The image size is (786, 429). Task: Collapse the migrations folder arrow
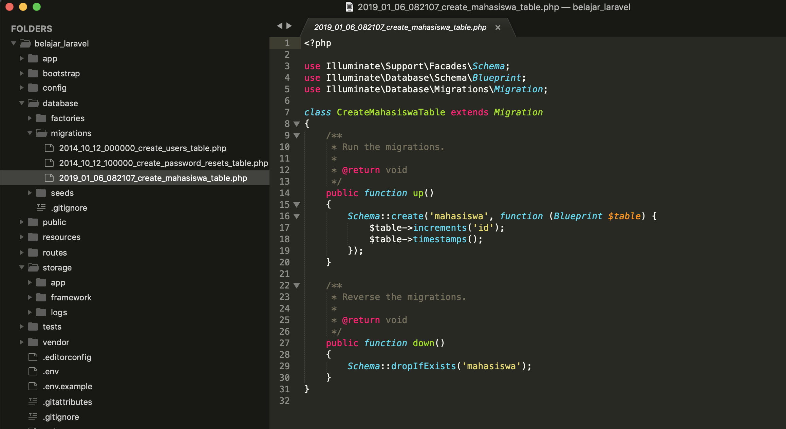30,133
